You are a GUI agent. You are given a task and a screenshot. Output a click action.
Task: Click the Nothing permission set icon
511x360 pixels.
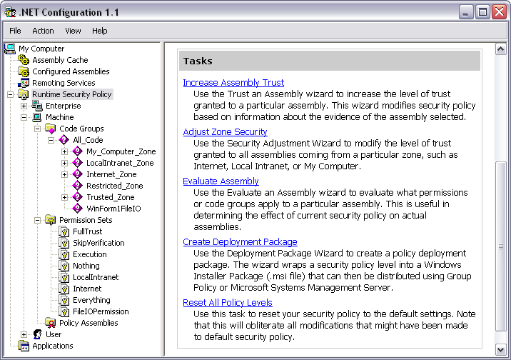click(x=64, y=266)
